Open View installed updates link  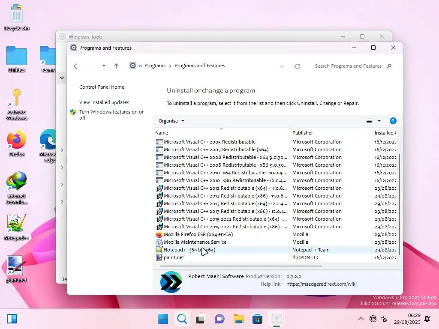click(104, 102)
